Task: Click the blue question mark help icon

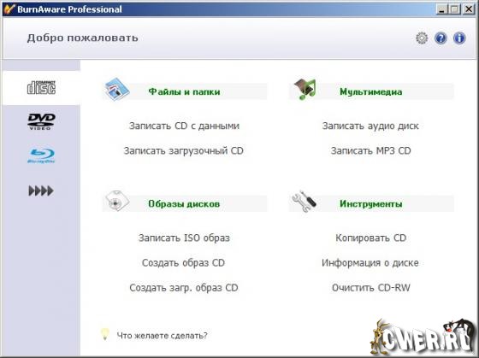Action: (441, 38)
